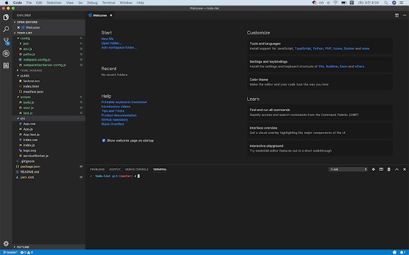Switch to the Debug Console tab

pos(136,170)
